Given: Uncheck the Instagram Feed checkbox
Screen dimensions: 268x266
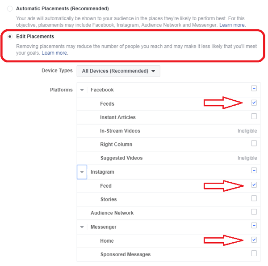Looking at the screenshot, I should pos(254,184).
